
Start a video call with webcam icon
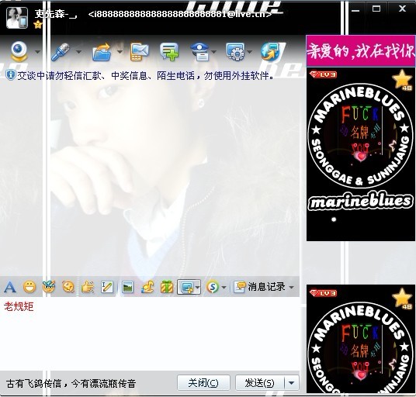click(19, 52)
